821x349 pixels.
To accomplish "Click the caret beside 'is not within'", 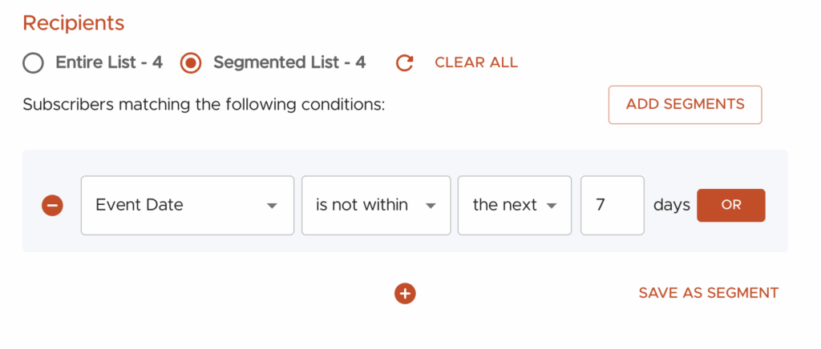I will (431, 207).
